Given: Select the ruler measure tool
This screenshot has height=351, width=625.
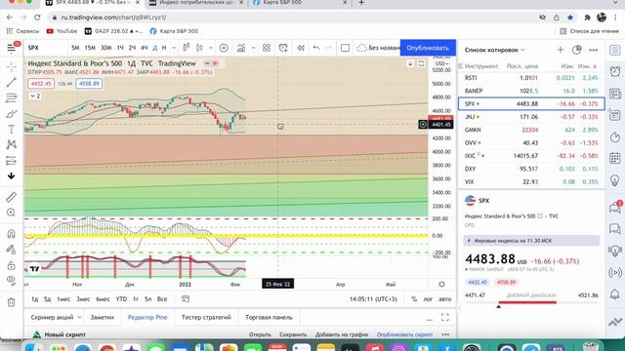Looking at the screenshot, I should tap(11, 197).
